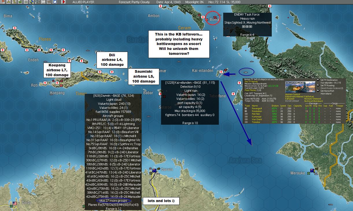Click the Forecast: Partly Cloudy text

click(x=134, y=2)
